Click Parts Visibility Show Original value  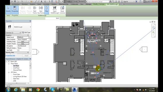[23, 39]
